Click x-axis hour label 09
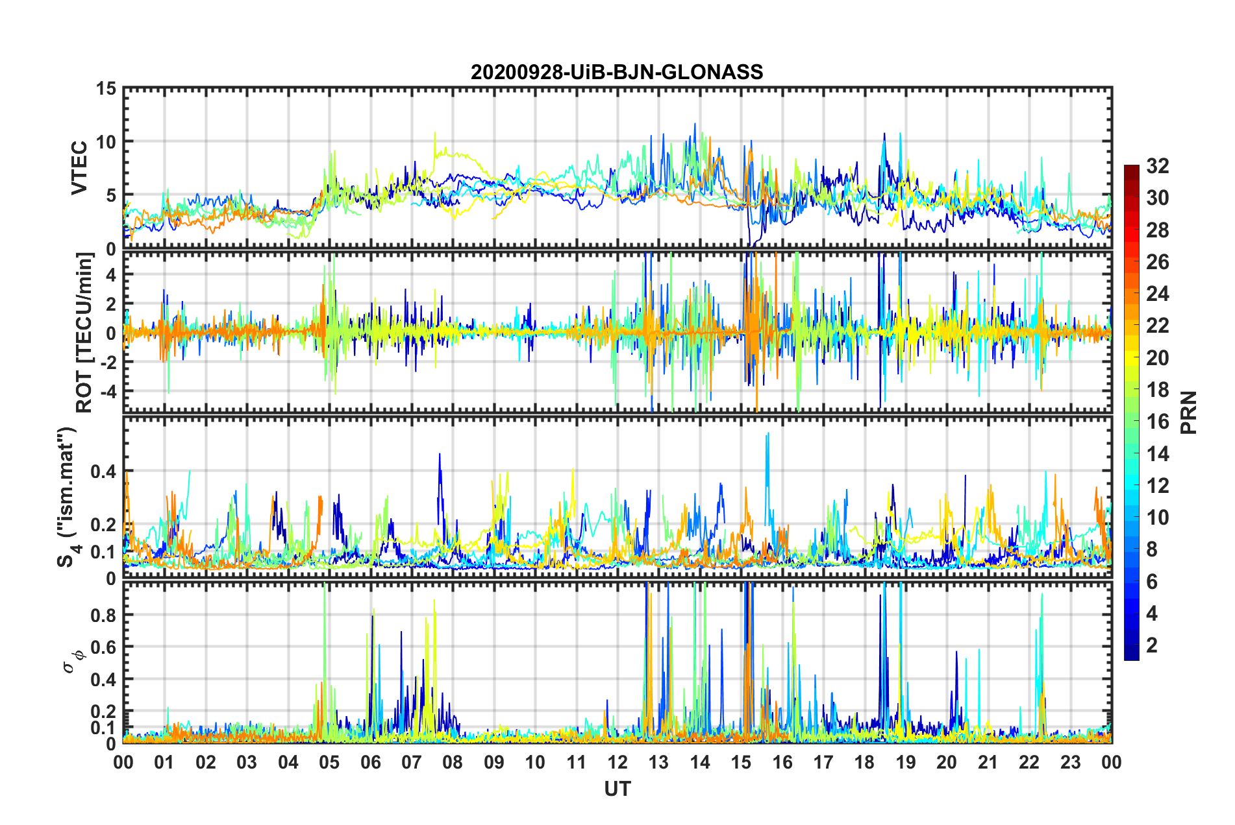 pos(494,762)
